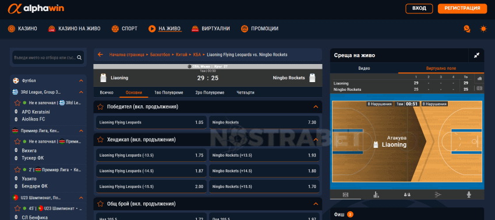Screen dimensions: 495x220
Task: Favorite the Вихига match star
Action: [17, 141]
